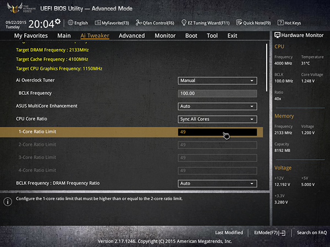Click MultiCore Enhancement dropdown arrow
The height and width of the screenshot is (247, 330).
click(x=252, y=106)
